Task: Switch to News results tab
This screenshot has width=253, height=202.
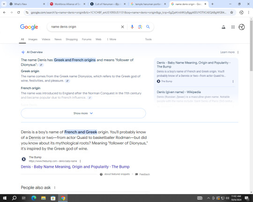Action: (x=58, y=39)
